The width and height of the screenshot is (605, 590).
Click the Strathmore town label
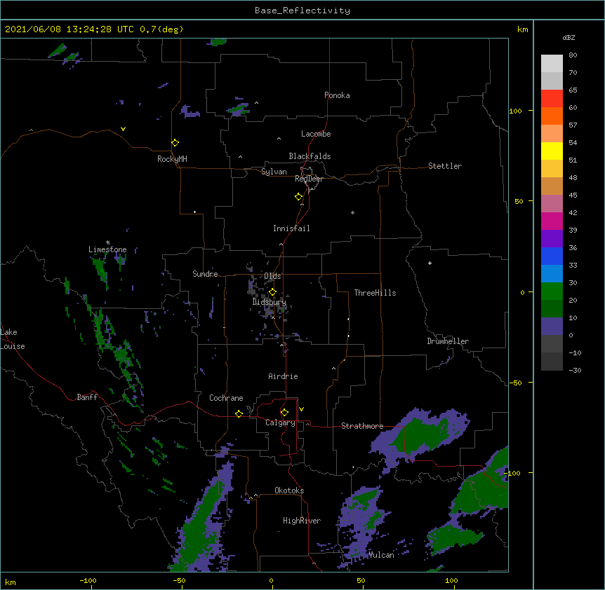click(362, 426)
